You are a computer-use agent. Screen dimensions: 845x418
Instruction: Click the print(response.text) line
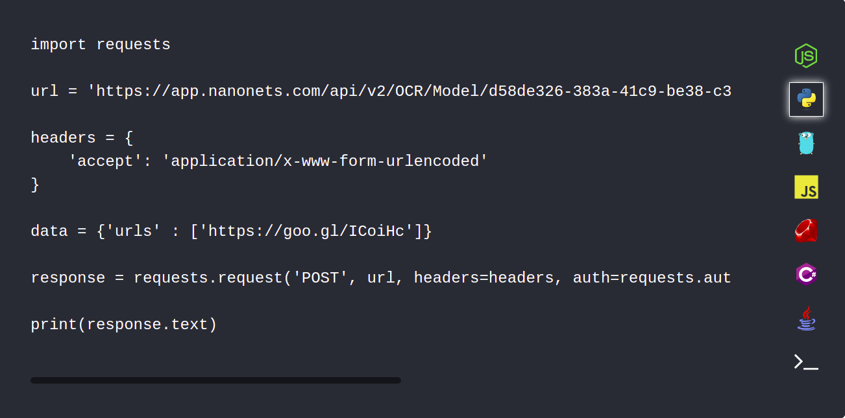click(x=123, y=324)
